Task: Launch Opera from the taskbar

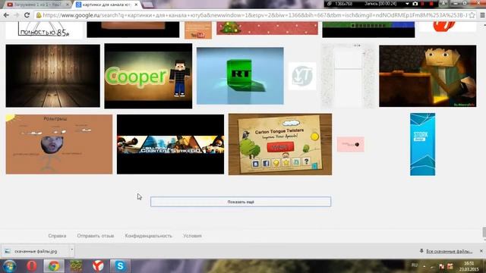Action: click(31, 266)
